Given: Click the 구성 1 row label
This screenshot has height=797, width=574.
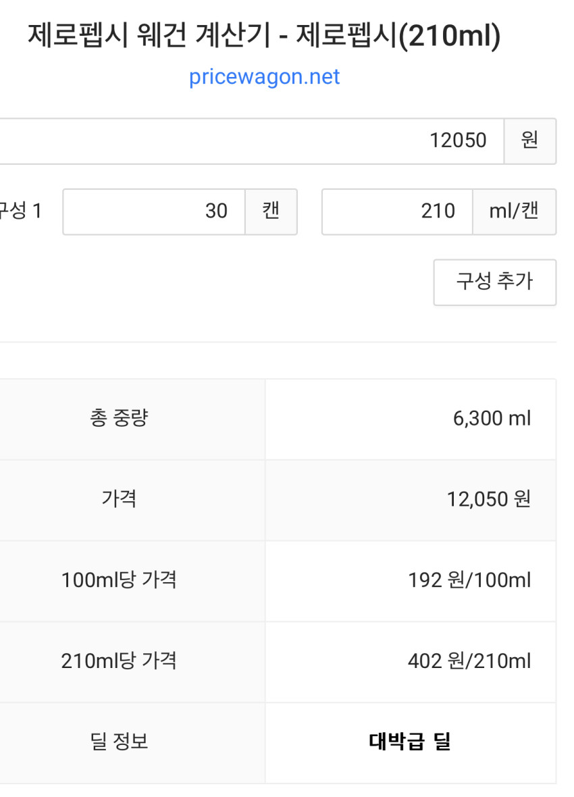Looking at the screenshot, I should tap(20, 211).
